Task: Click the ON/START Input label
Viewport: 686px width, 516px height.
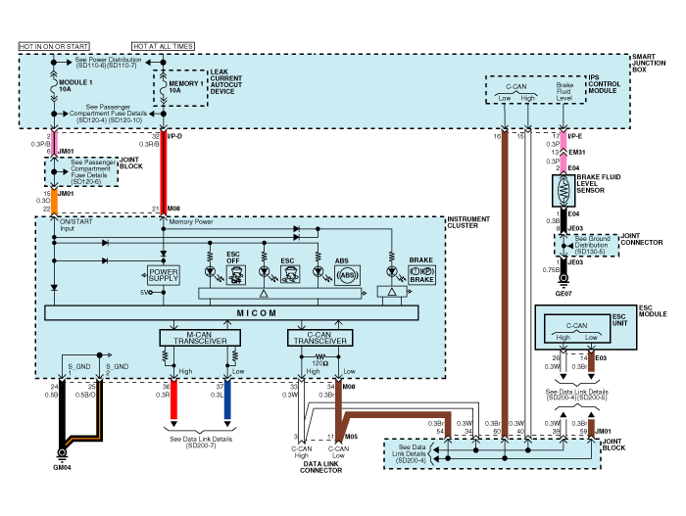Action: click(76, 225)
